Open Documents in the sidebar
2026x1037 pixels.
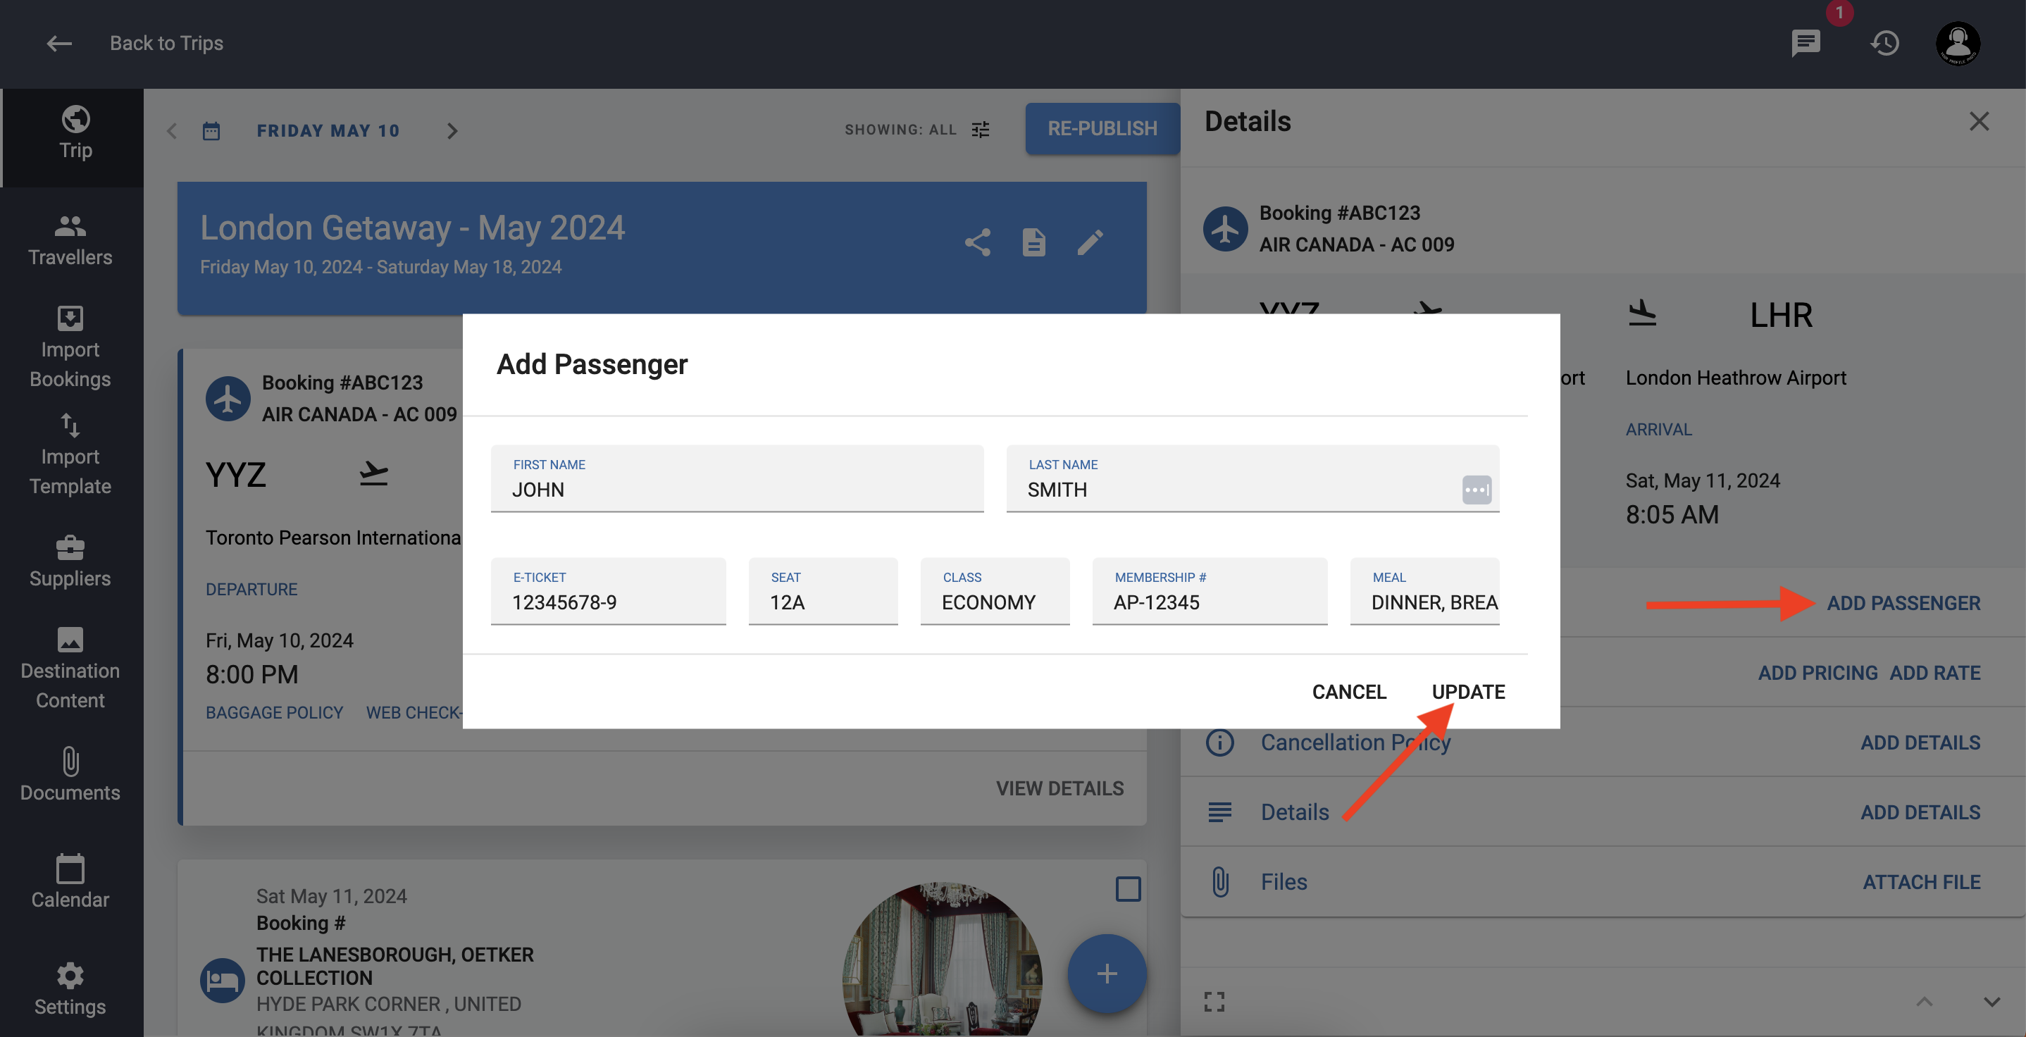(x=70, y=775)
